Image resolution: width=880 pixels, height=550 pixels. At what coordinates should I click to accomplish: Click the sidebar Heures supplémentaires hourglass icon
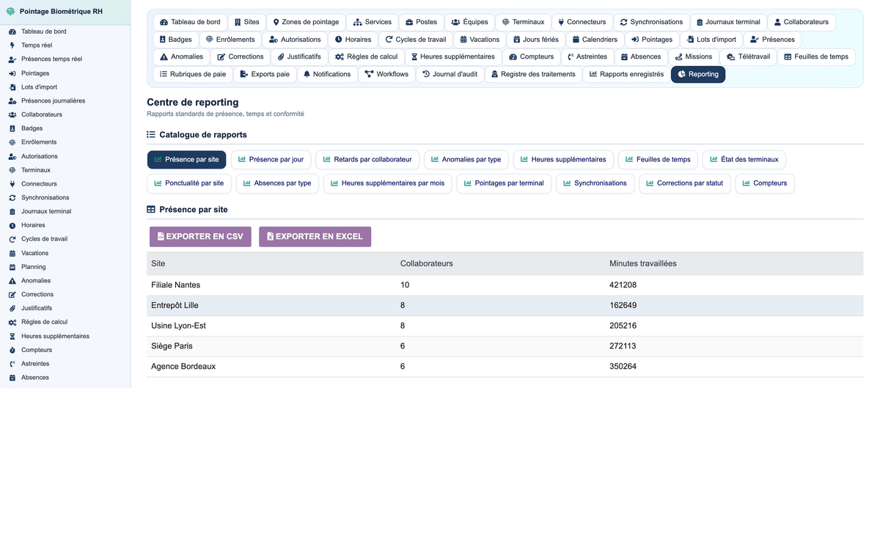[x=12, y=337]
